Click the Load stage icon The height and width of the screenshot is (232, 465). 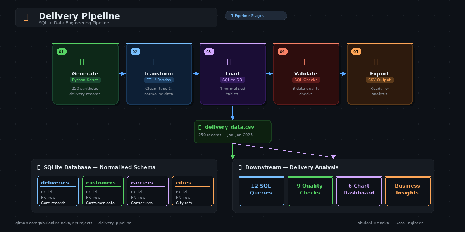pyautogui.click(x=229, y=61)
